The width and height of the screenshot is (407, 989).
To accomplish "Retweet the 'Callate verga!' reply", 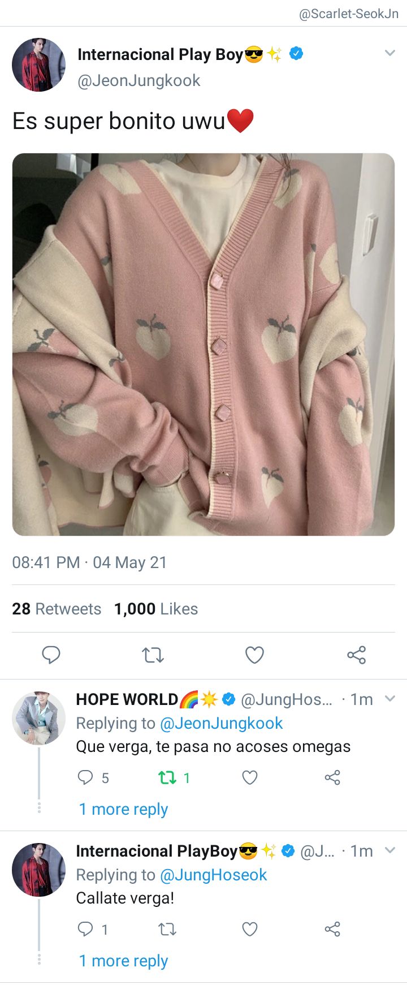I will coord(167,929).
